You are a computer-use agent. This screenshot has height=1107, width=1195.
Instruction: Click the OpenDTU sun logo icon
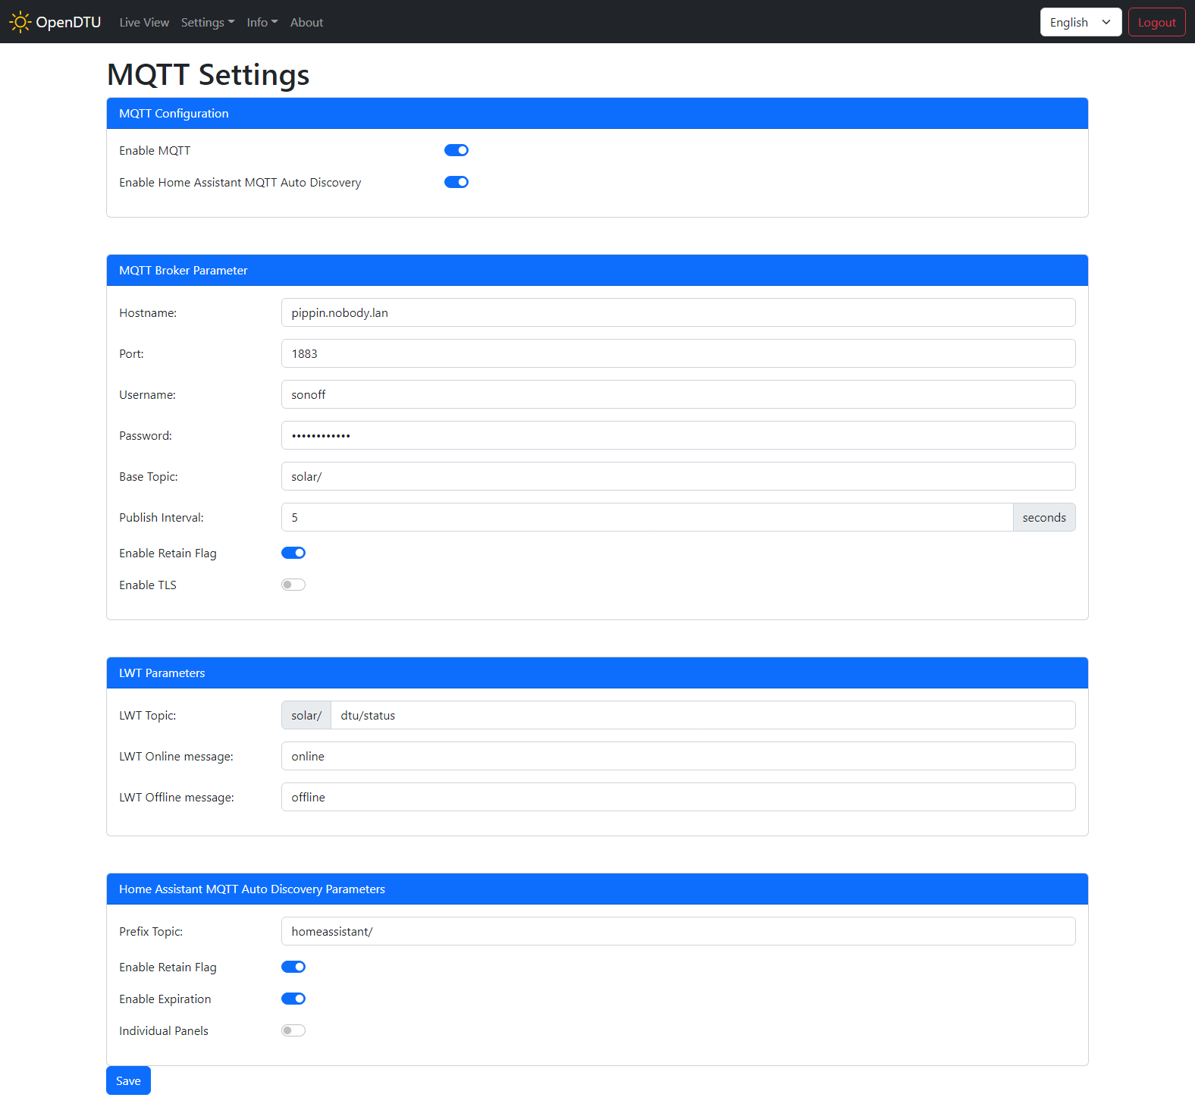(x=20, y=22)
